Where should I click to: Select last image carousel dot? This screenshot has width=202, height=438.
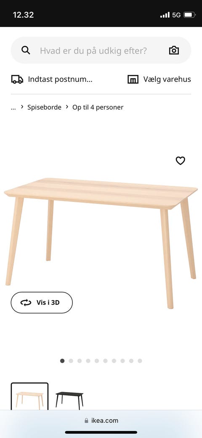click(140, 361)
